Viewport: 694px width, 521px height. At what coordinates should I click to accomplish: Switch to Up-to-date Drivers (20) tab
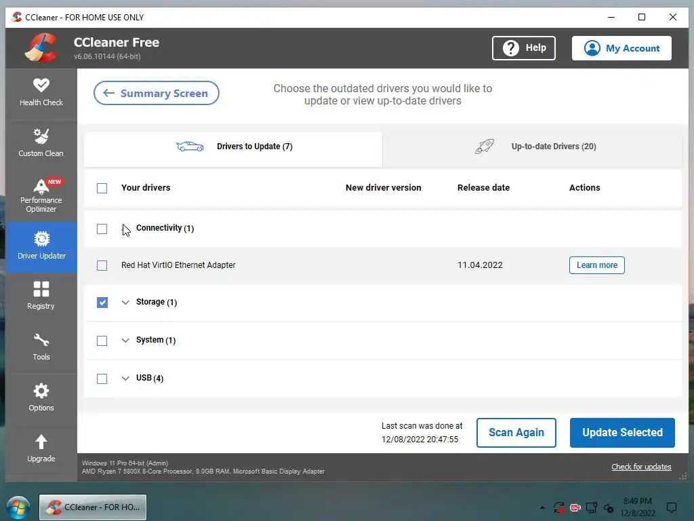coord(532,149)
